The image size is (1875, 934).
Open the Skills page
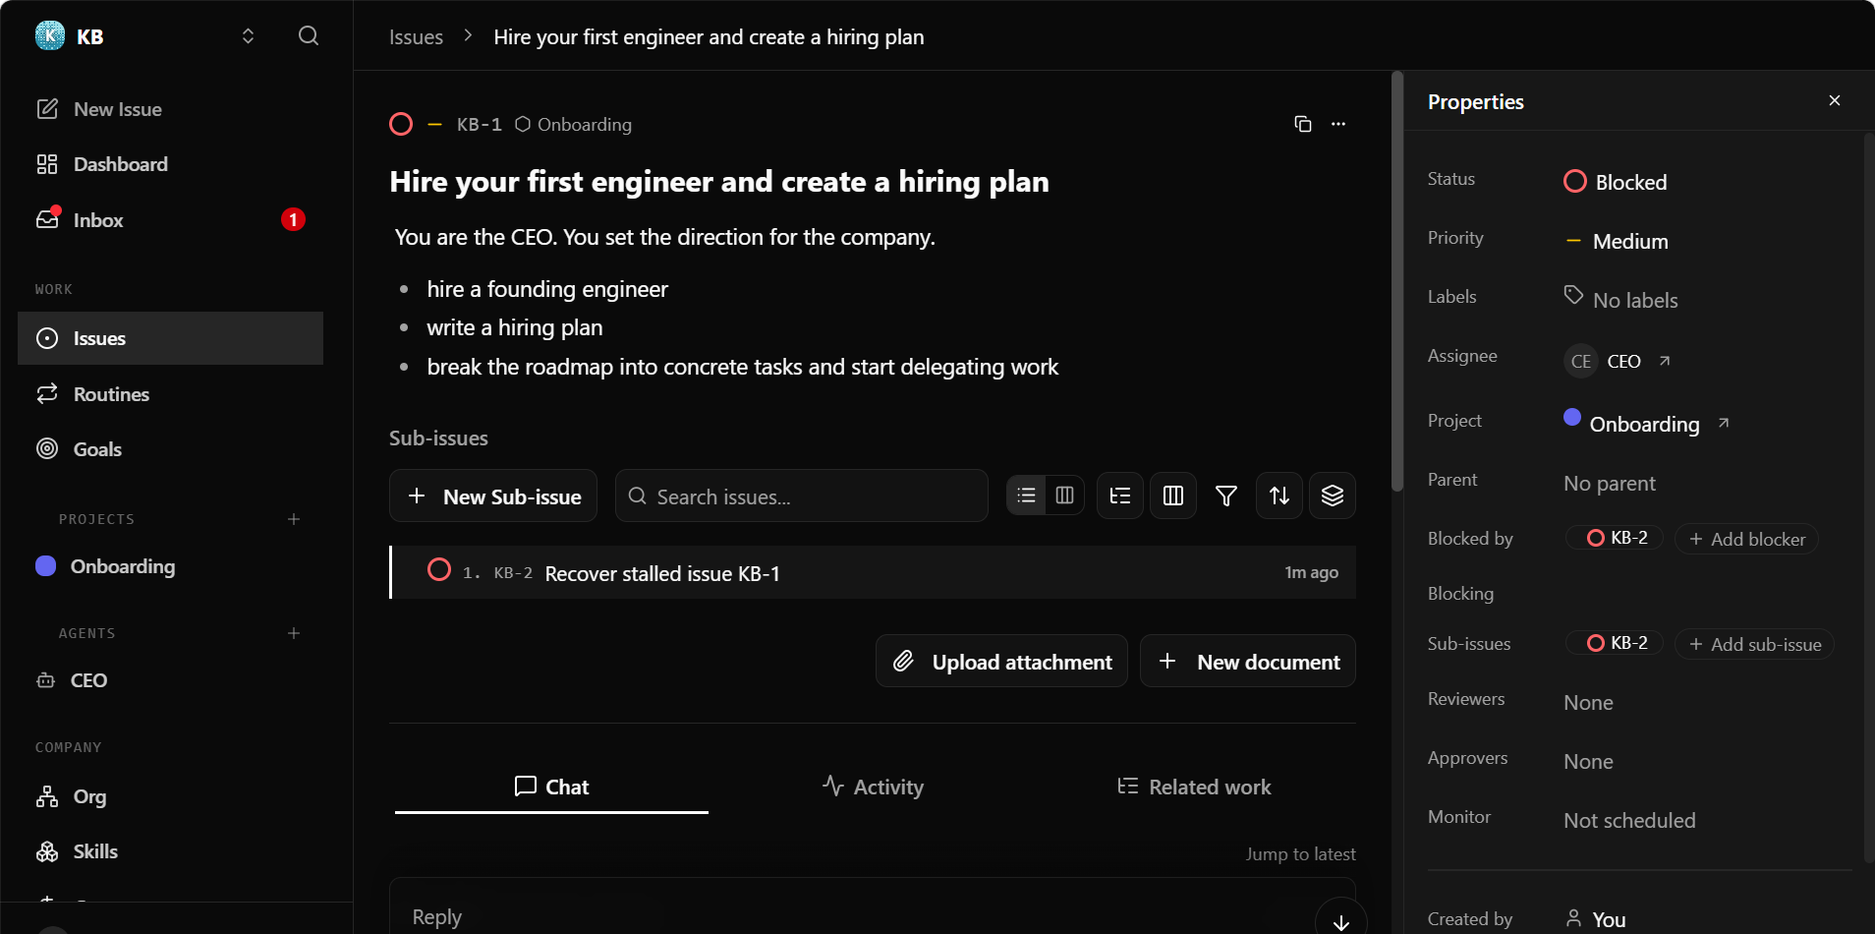(x=170, y=851)
